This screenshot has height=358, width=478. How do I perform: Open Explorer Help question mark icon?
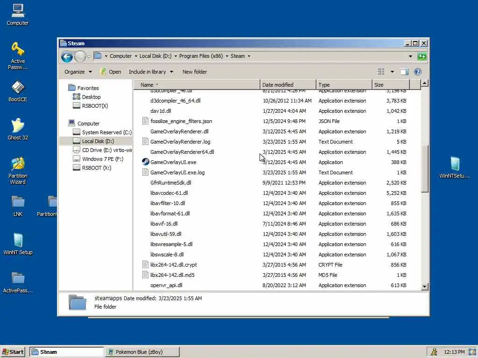pos(418,72)
